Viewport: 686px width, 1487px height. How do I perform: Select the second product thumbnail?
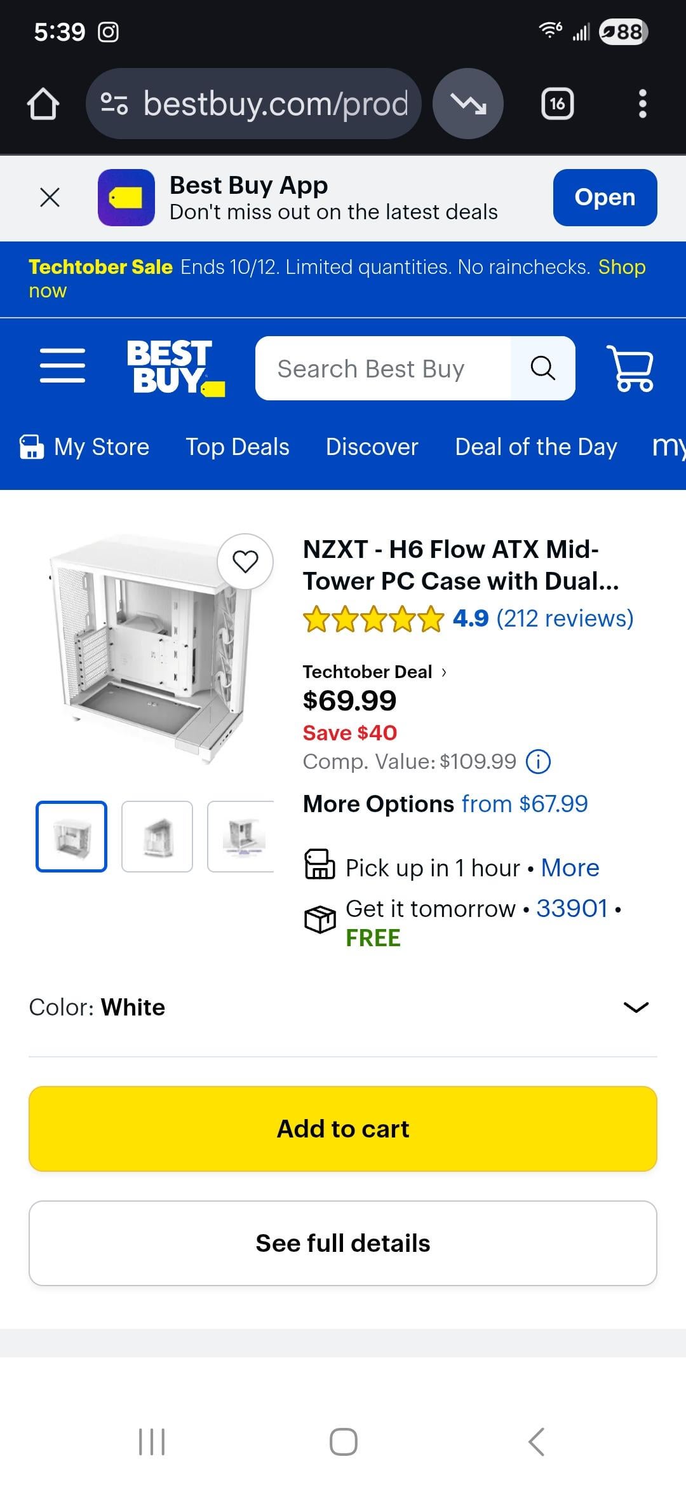pos(157,836)
